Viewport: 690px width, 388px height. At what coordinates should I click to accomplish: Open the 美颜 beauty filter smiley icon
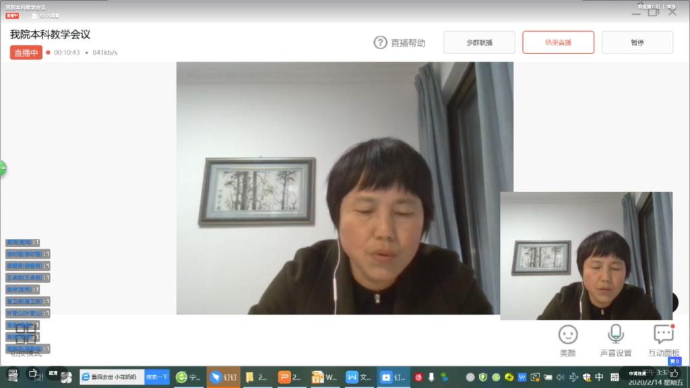pos(568,335)
